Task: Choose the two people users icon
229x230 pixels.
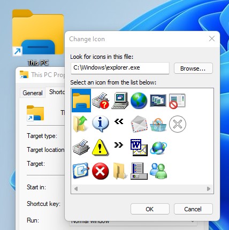Action: pyautogui.click(x=158, y=171)
